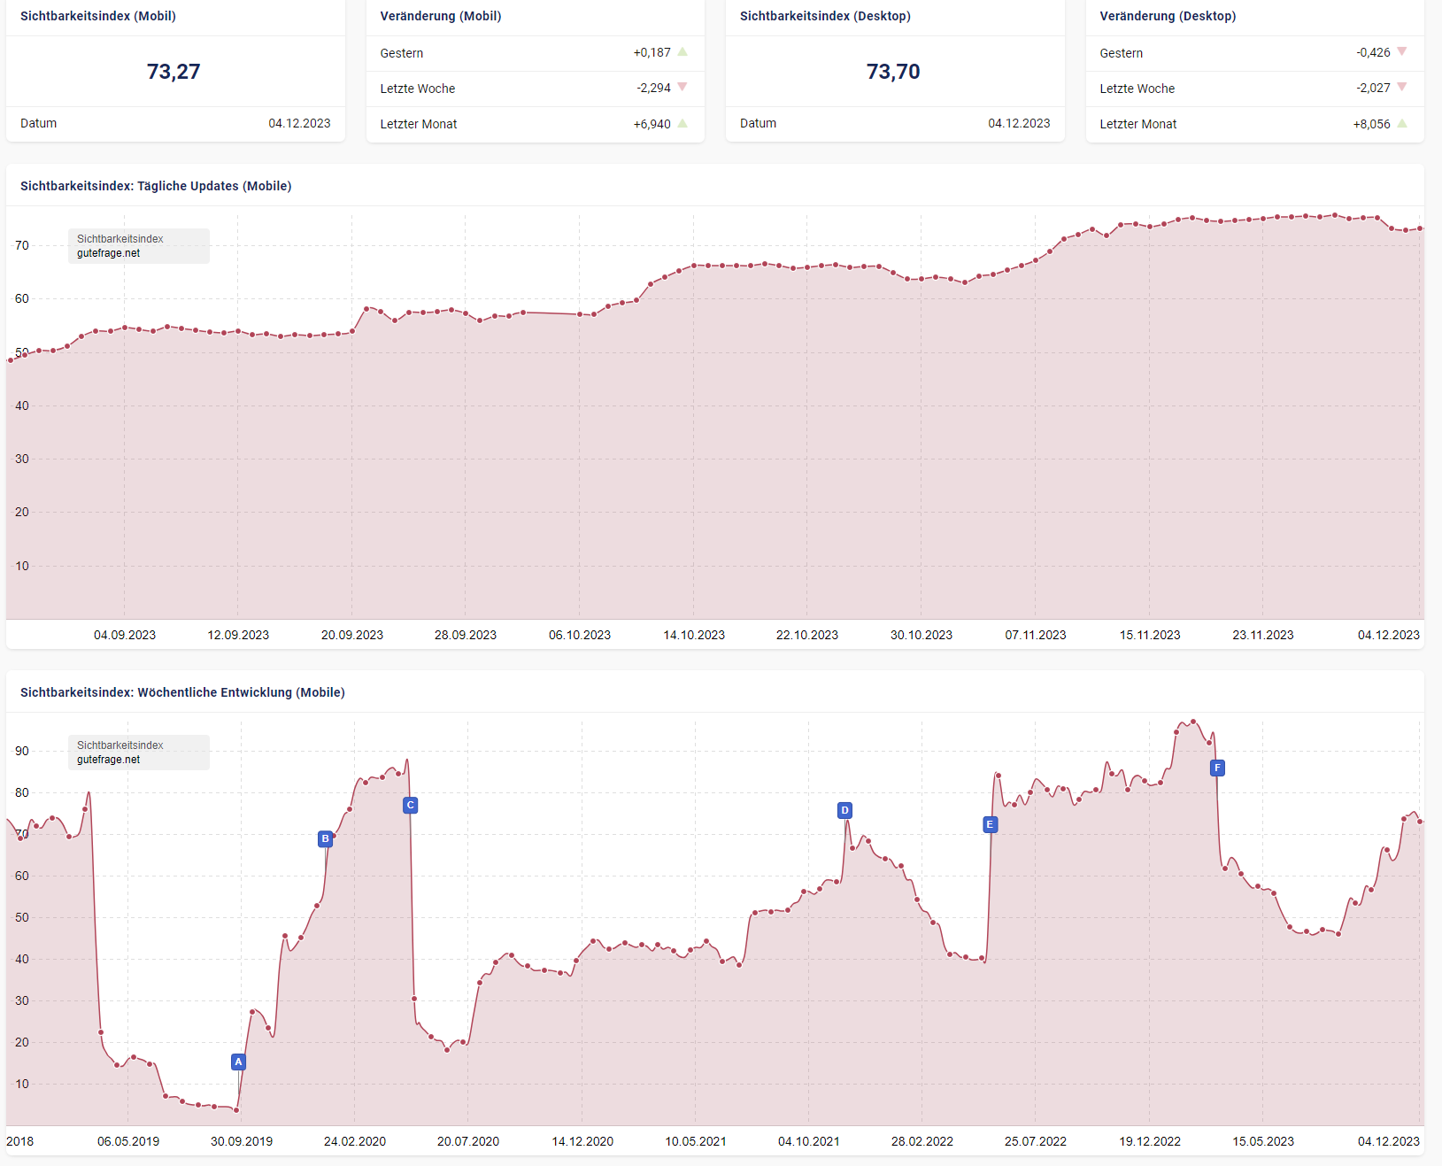Click down arrow beside desktop Gestern

(1402, 52)
